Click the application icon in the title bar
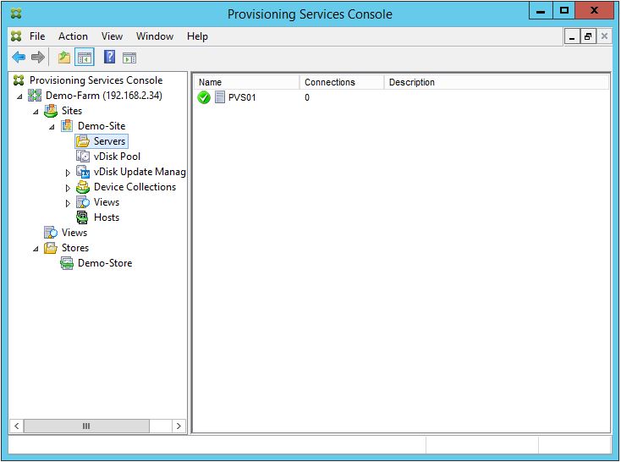This screenshot has width=621, height=462. tap(16, 14)
